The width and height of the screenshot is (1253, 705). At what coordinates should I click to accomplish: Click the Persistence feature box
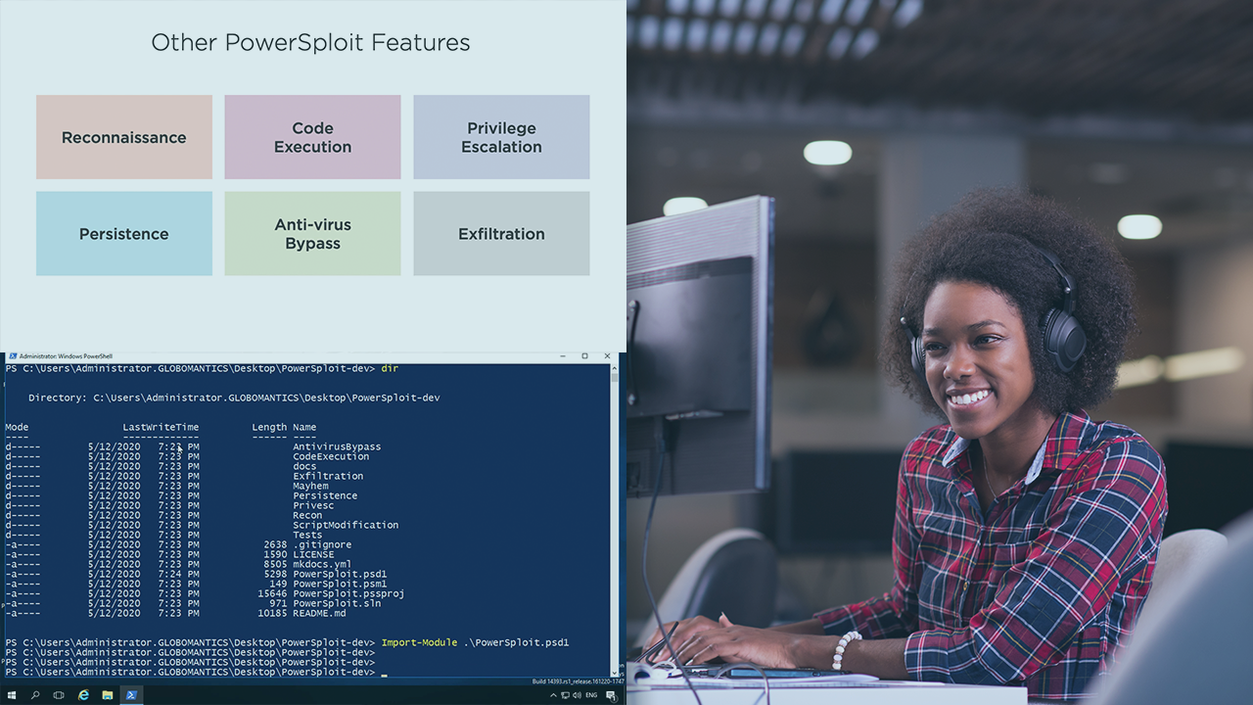tap(124, 233)
